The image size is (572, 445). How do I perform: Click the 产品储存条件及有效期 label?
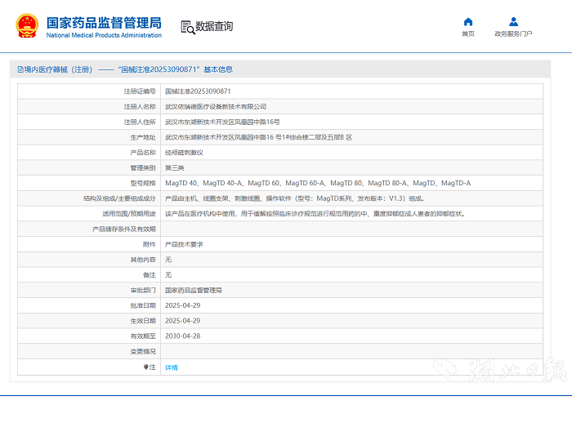[x=124, y=229]
